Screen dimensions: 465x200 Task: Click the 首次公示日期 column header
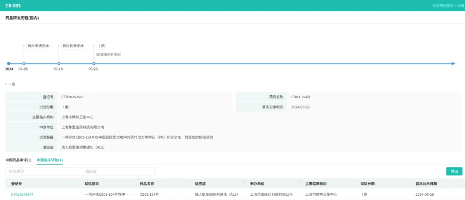coord(426,184)
